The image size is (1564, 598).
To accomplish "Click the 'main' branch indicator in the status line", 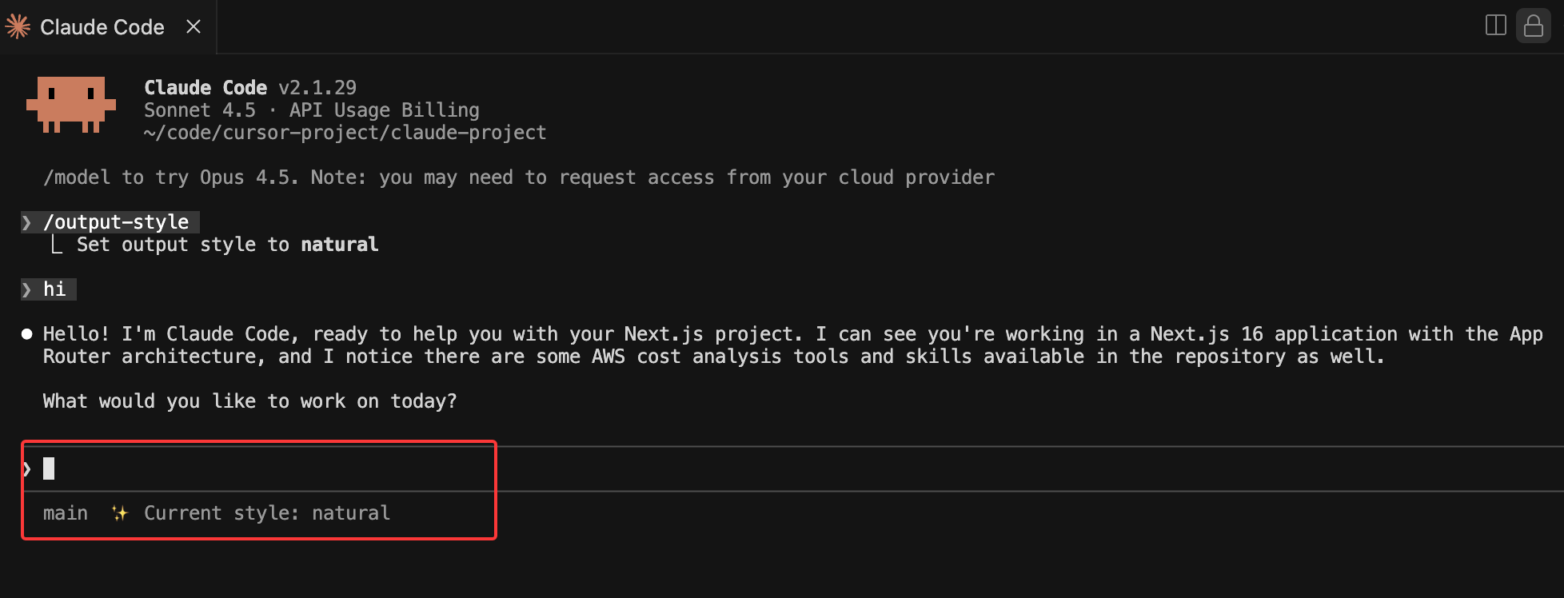I will point(65,512).
